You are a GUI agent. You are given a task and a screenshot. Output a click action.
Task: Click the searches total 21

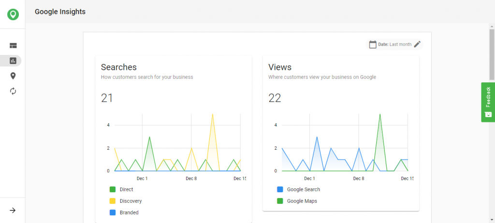(107, 98)
